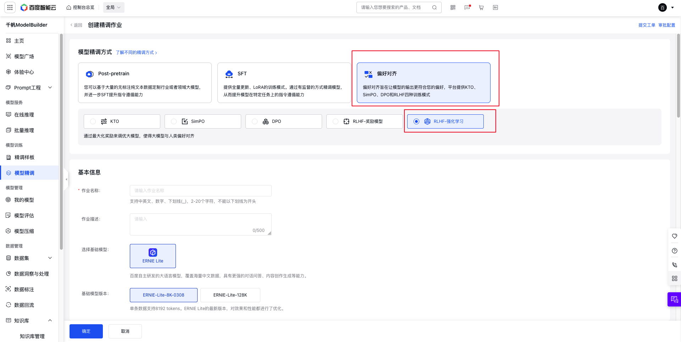Click the DPO option icon
681x342 pixels.
[266, 121]
